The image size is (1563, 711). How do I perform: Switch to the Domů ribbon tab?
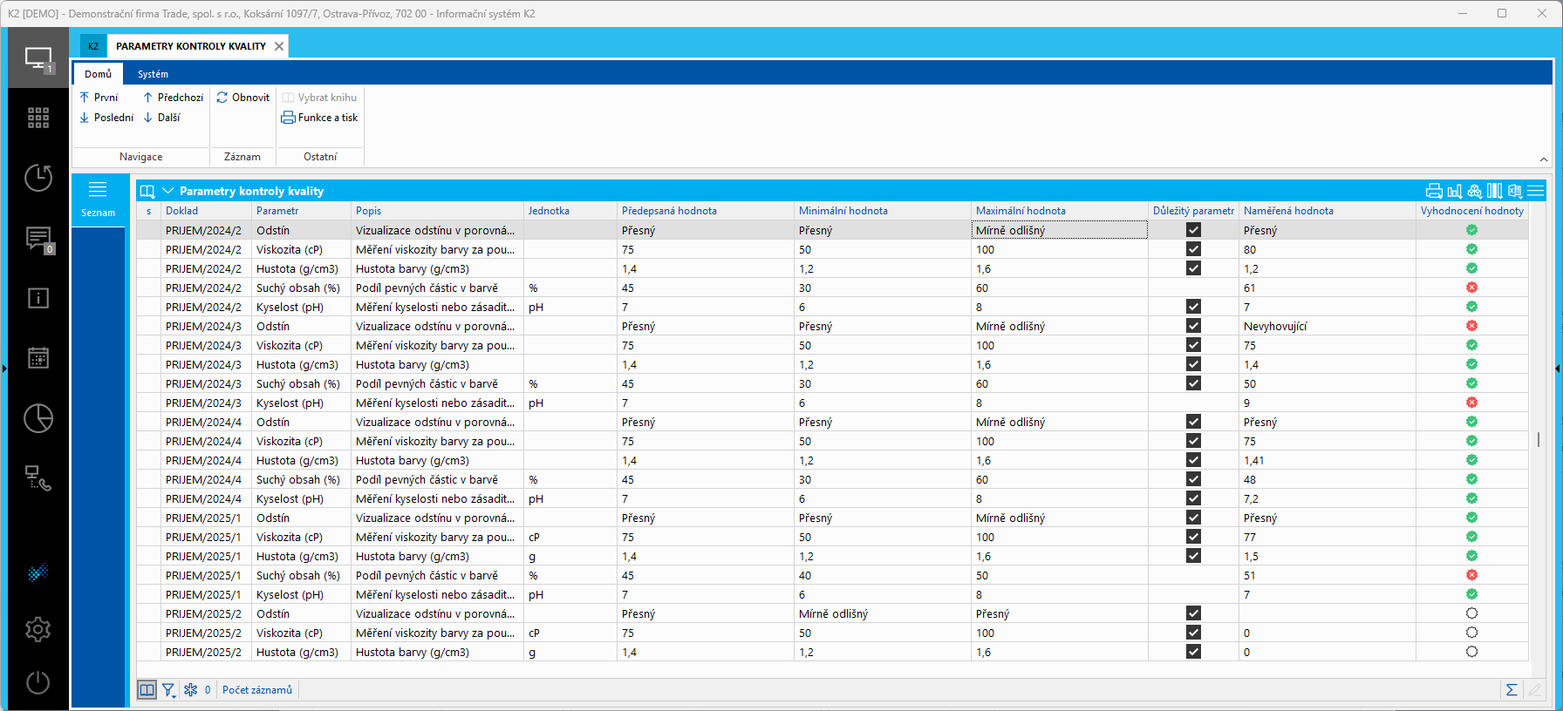[x=99, y=74]
